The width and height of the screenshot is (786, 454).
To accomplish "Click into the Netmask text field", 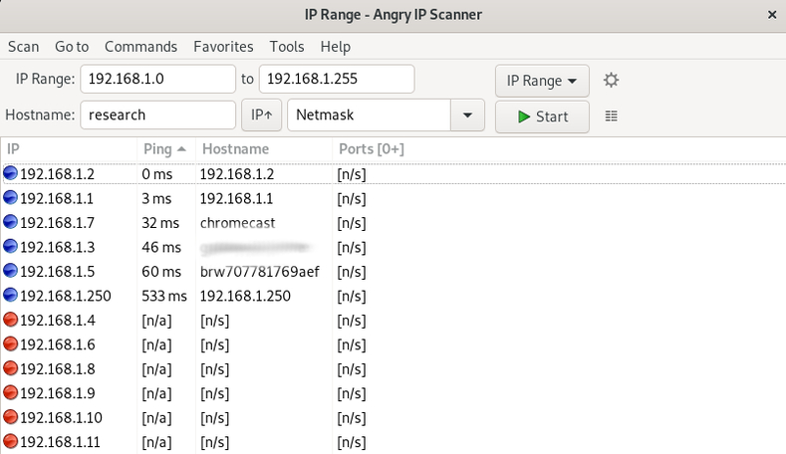I will pyautogui.click(x=369, y=115).
